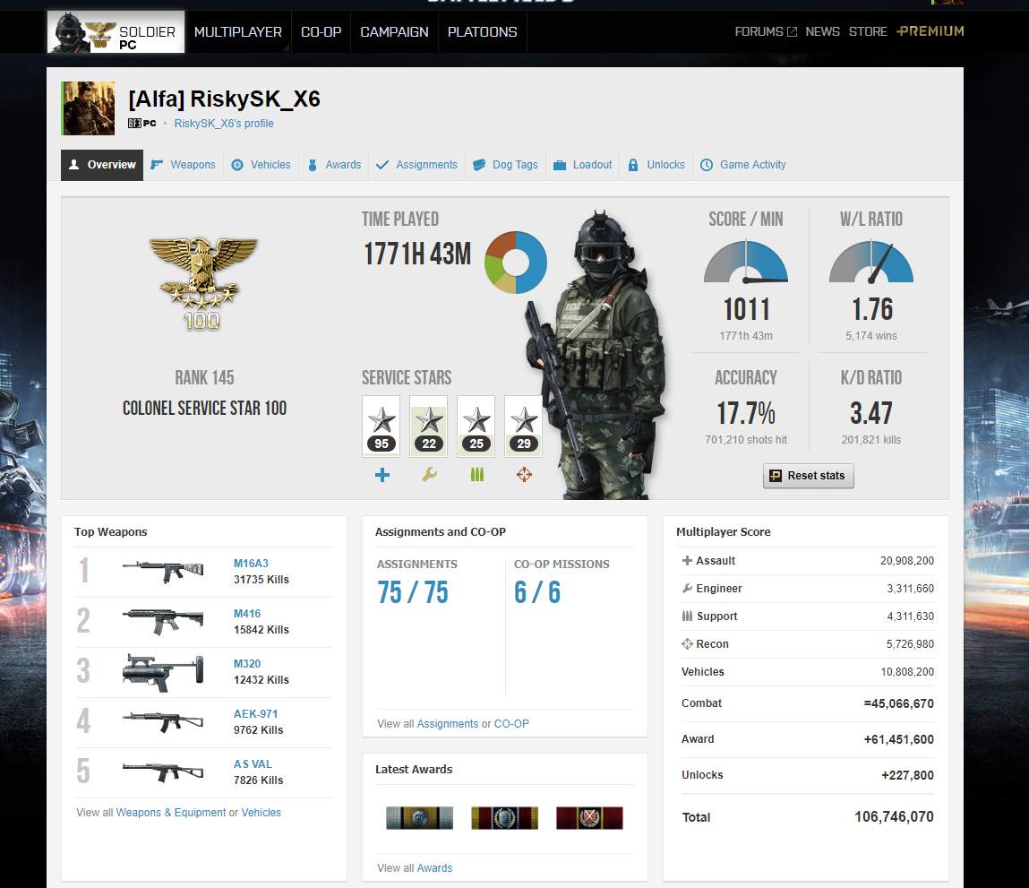Click the 5,174 wins text
The image size is (1029, 888).
(870, 336)
